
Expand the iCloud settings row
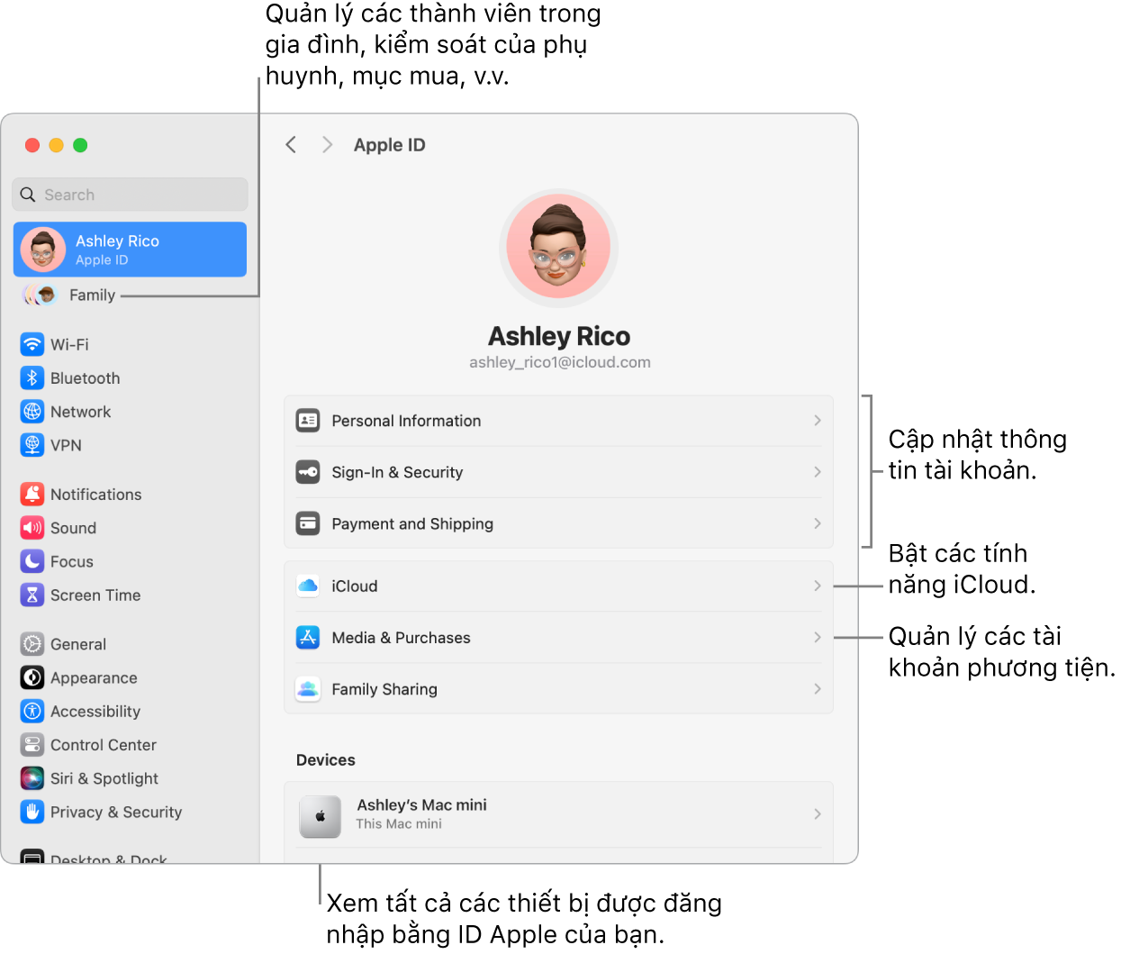558,586
